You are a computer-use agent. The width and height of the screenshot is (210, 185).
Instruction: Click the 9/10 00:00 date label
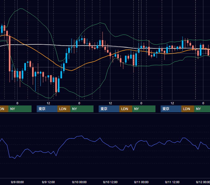pyautogui.click(x=79, y=182)
